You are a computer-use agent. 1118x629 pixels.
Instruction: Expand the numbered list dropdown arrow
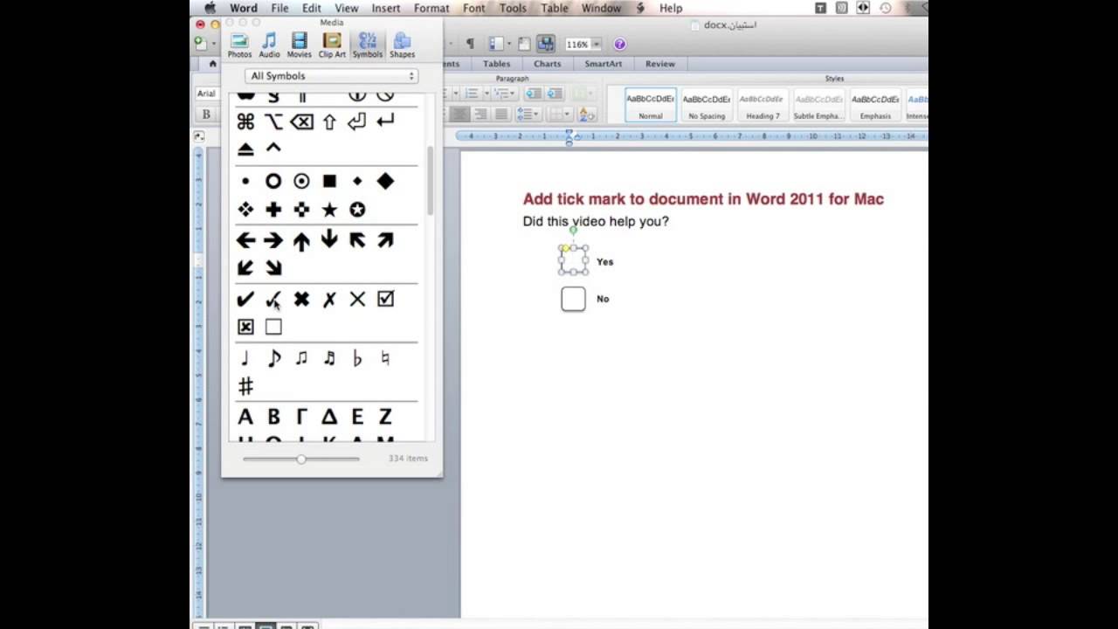tap(485, 93)
